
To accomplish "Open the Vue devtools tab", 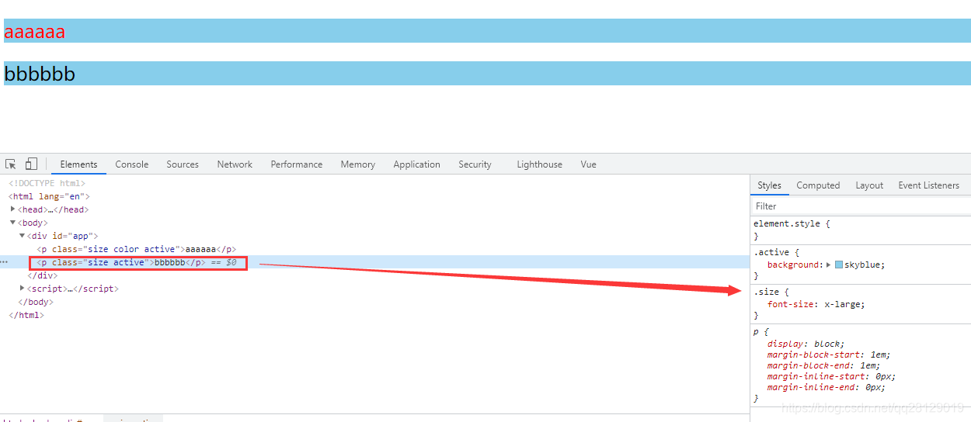I will click(588, 164).
